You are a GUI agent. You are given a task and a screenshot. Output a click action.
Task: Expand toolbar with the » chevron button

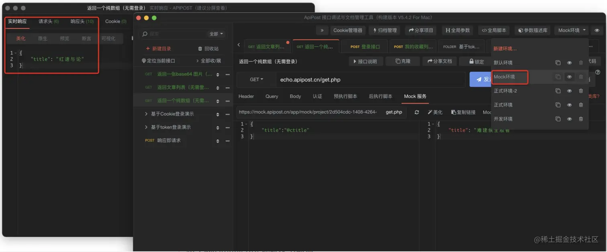coord(322,30)
